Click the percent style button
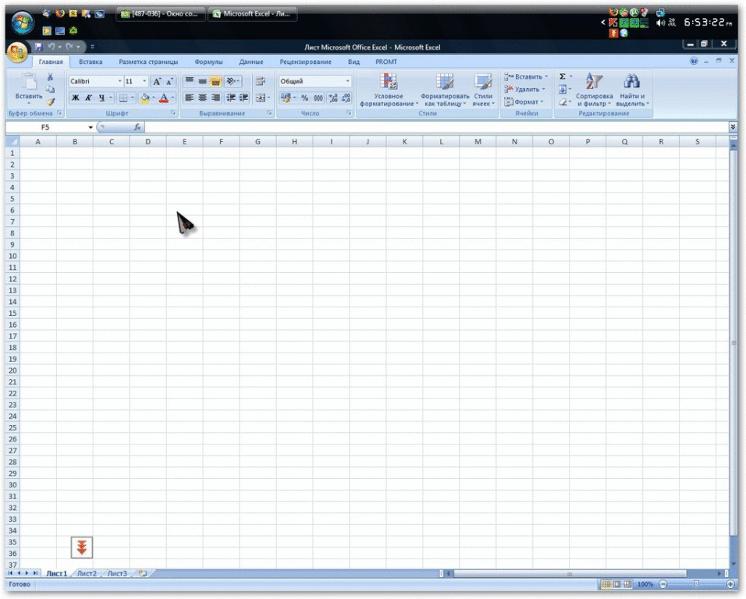The width and height of the screenshot is (746, 599). coord(305,98)
